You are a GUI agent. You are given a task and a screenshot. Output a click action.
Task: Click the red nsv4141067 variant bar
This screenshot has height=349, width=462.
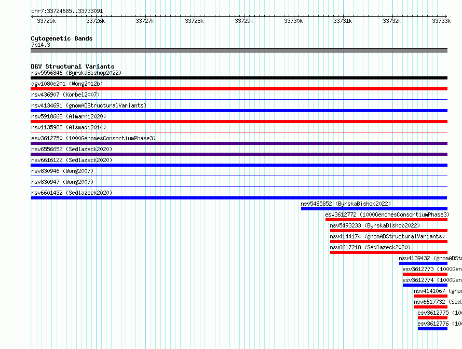tap(431, 296)
